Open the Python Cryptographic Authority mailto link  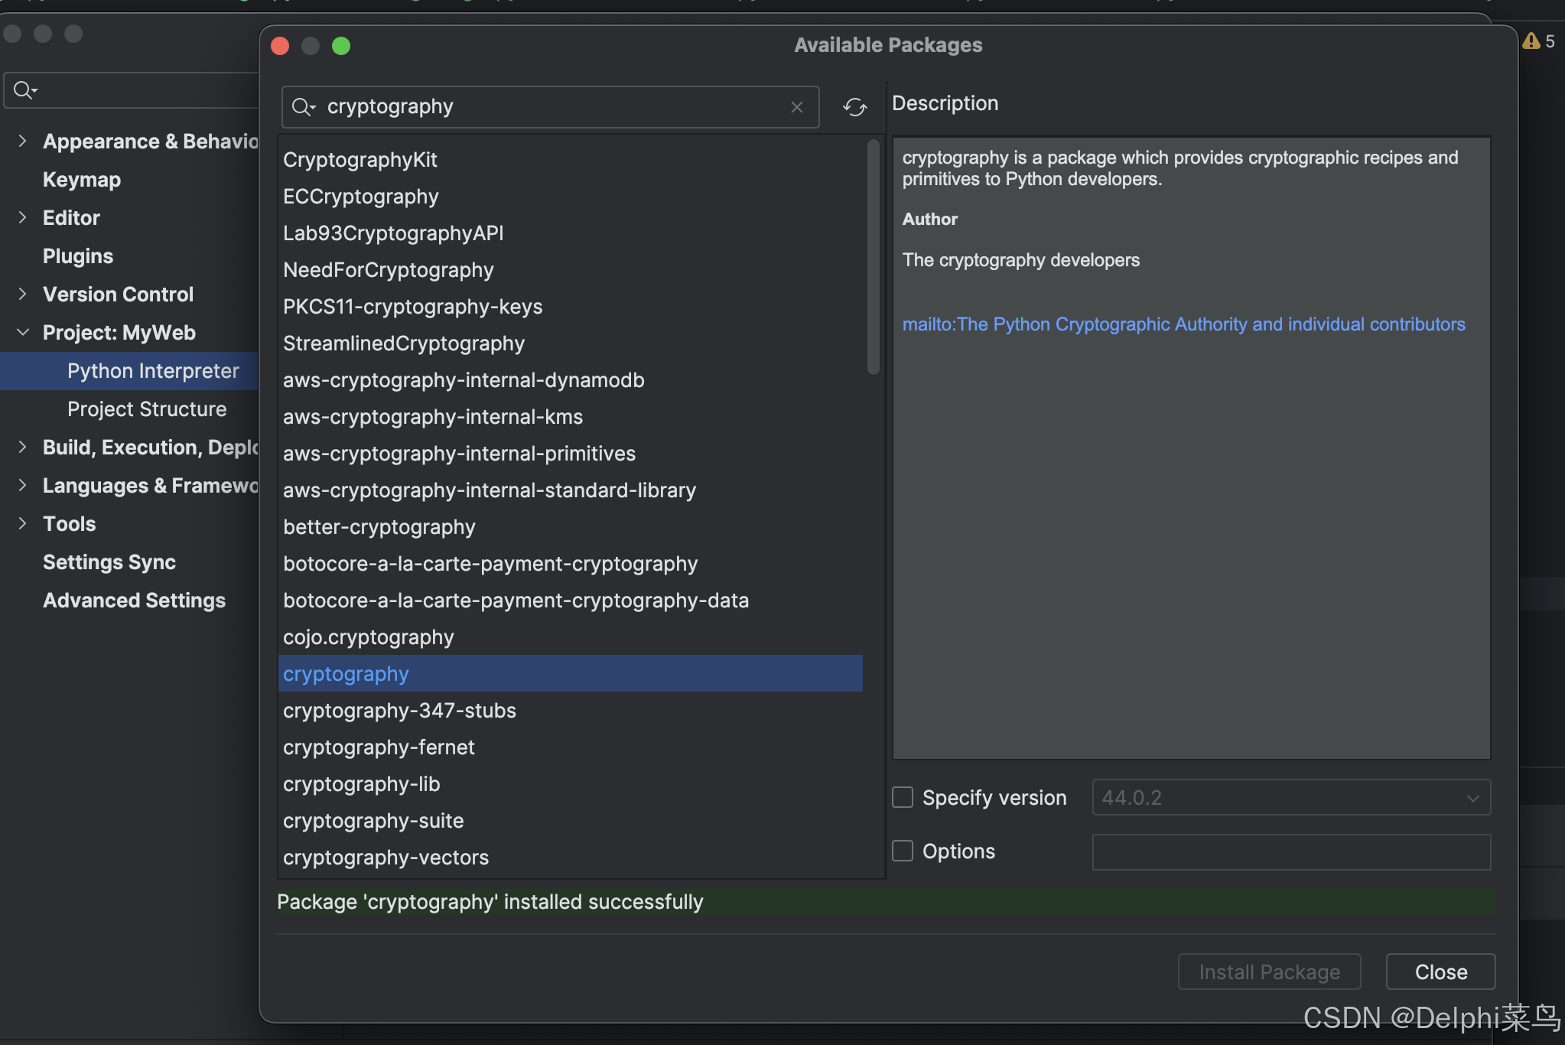(1183, 324)
